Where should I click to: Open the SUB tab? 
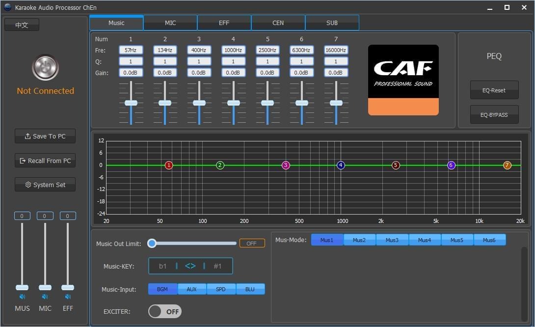332,23
